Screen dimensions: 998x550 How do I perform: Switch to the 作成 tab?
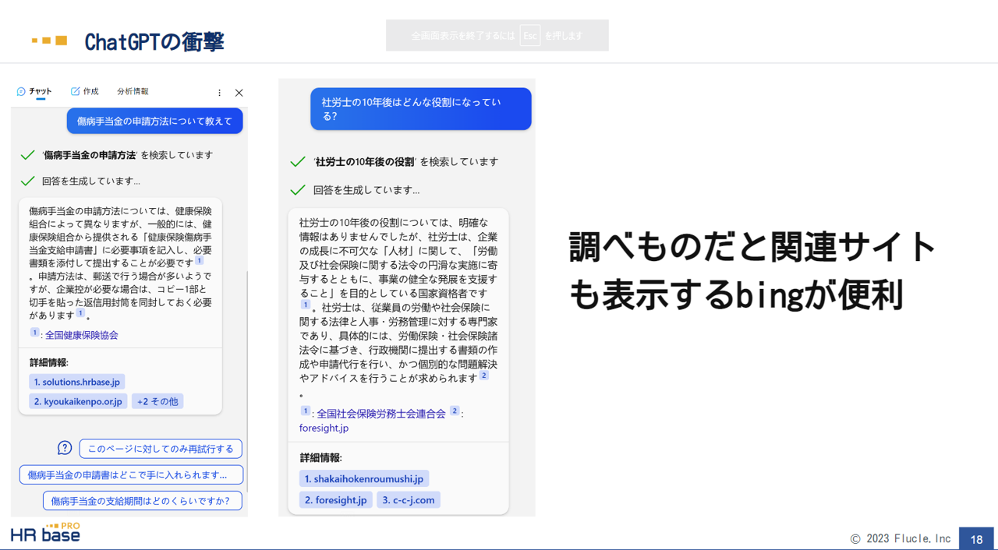point(85,92)
